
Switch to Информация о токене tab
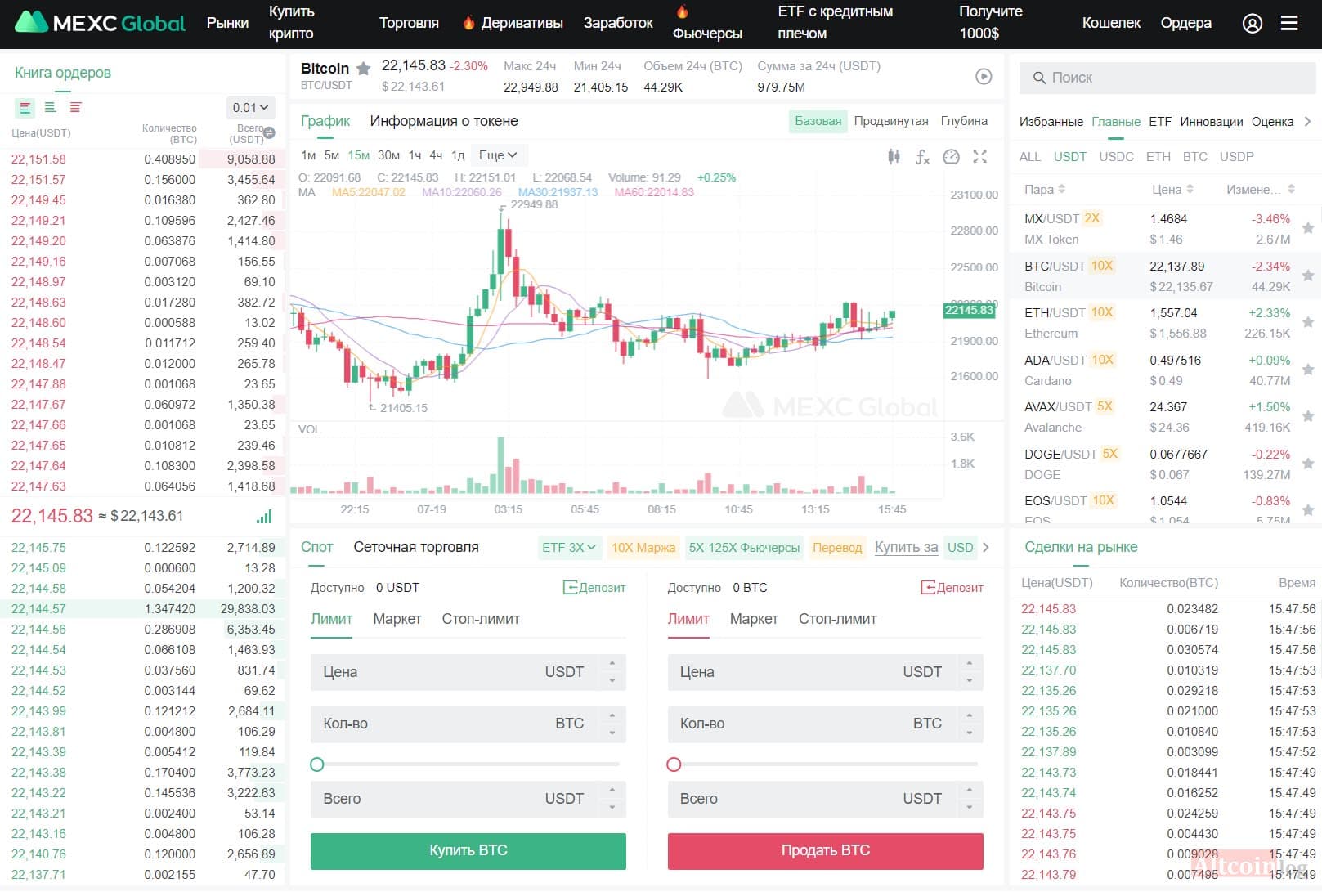(444, 121)
